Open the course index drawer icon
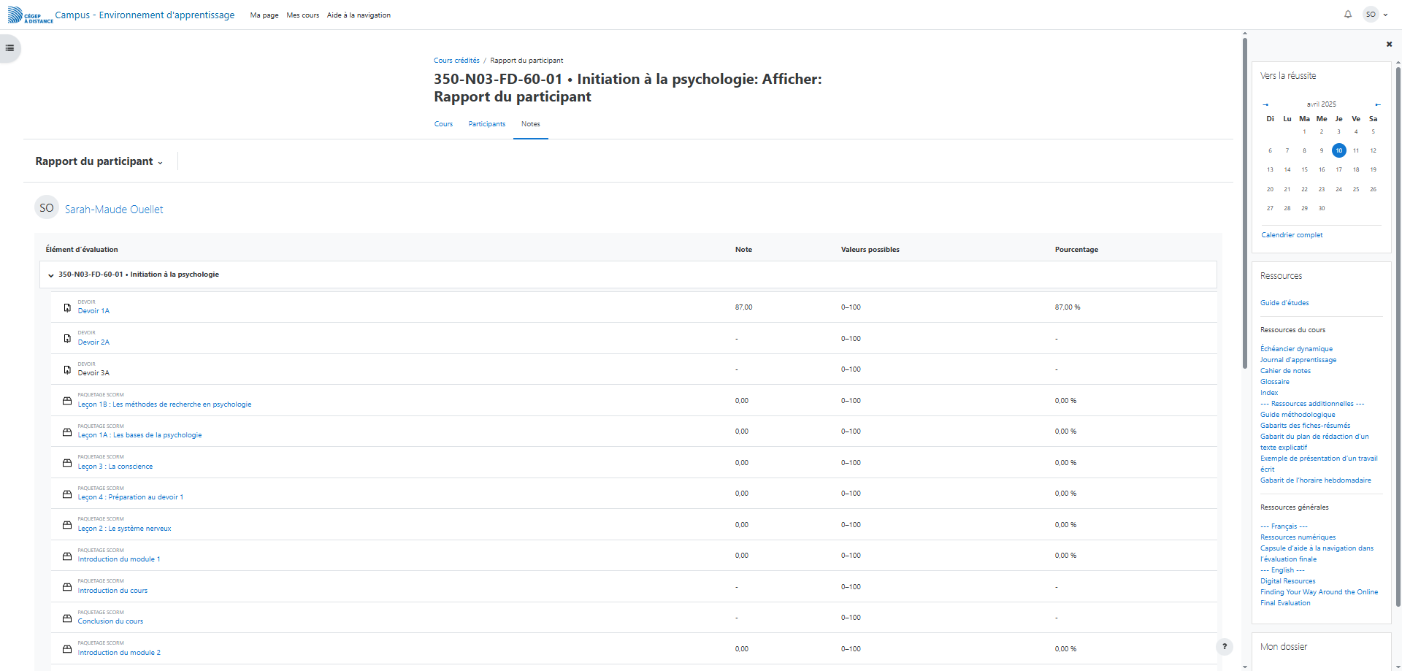1402x671 pixels. coord(9,48)
